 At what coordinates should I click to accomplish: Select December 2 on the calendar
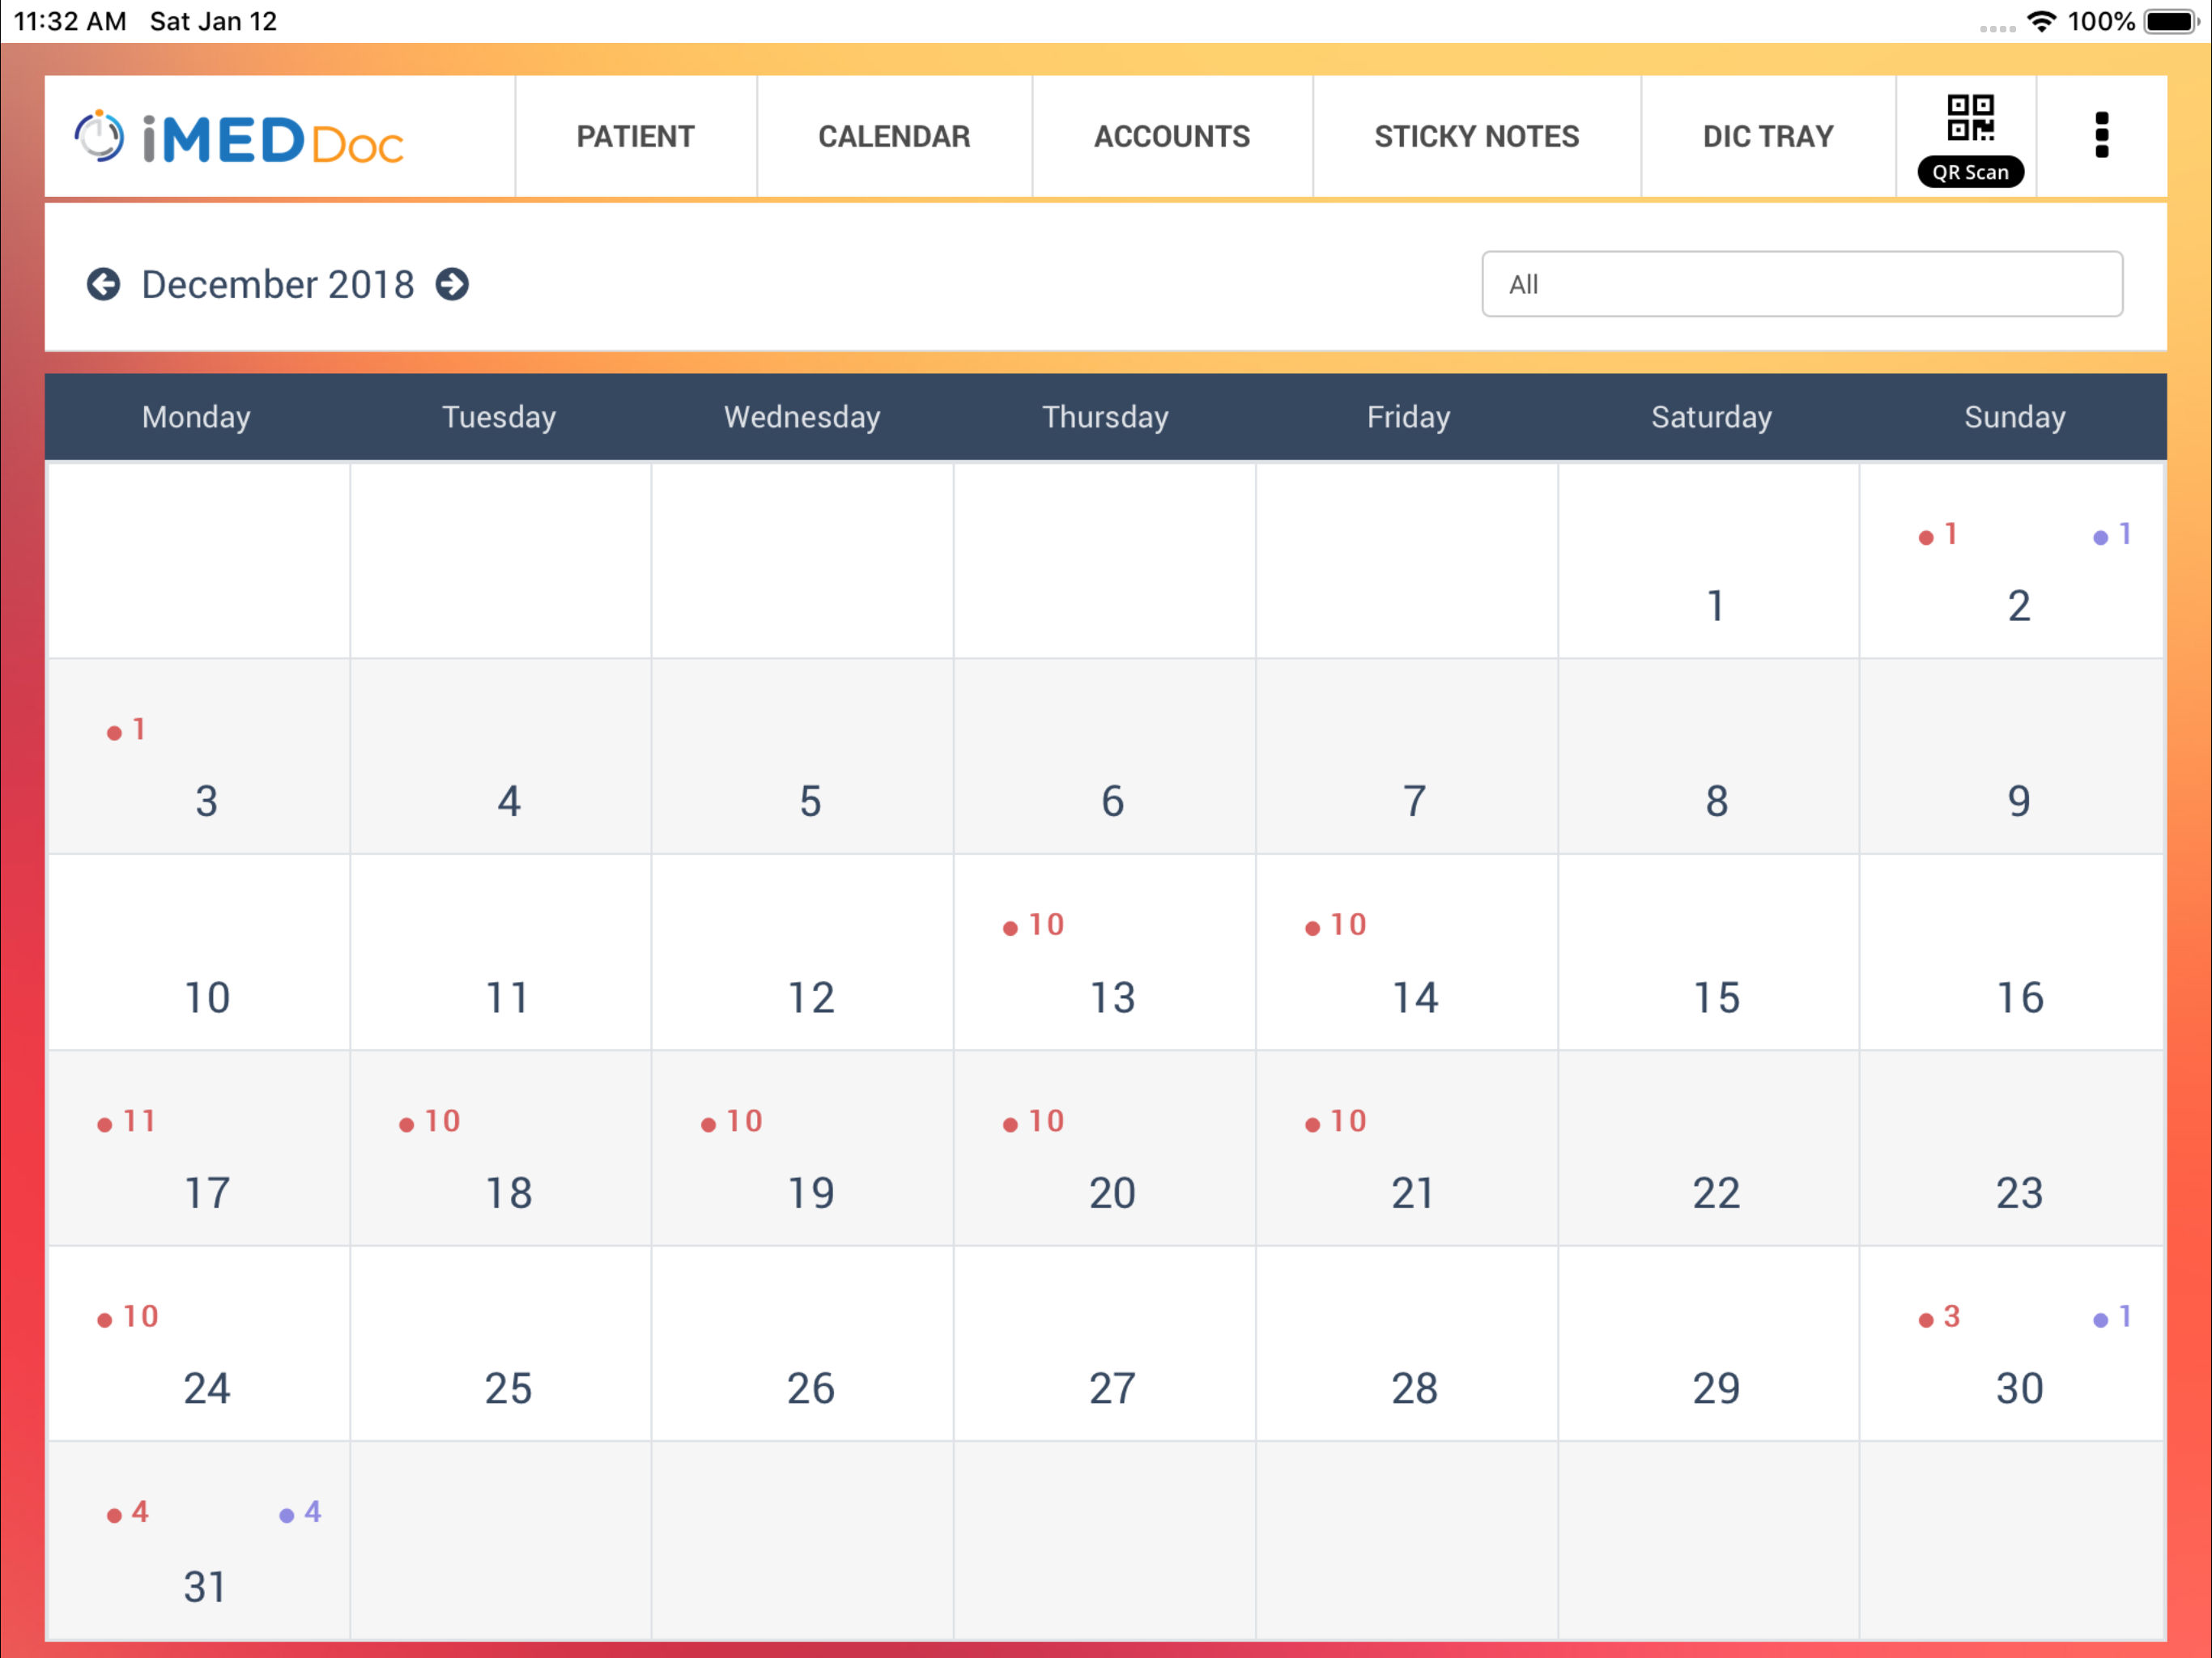coord(2012,561)
